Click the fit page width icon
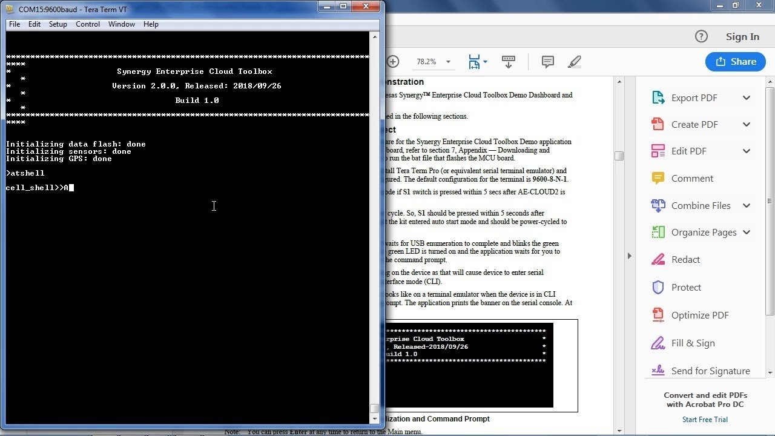Viewport: 775px width, 436px height. click(474, 62)
